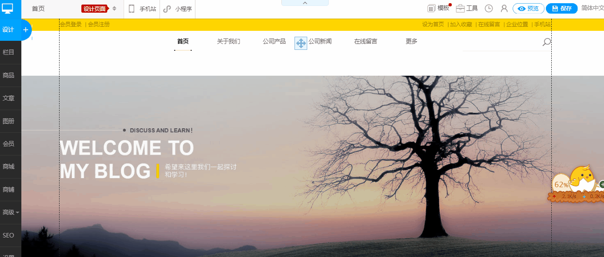This screenshot has height=257, width=604.
Task: Click the 加入收藏 link
Action: click(461, 24)
